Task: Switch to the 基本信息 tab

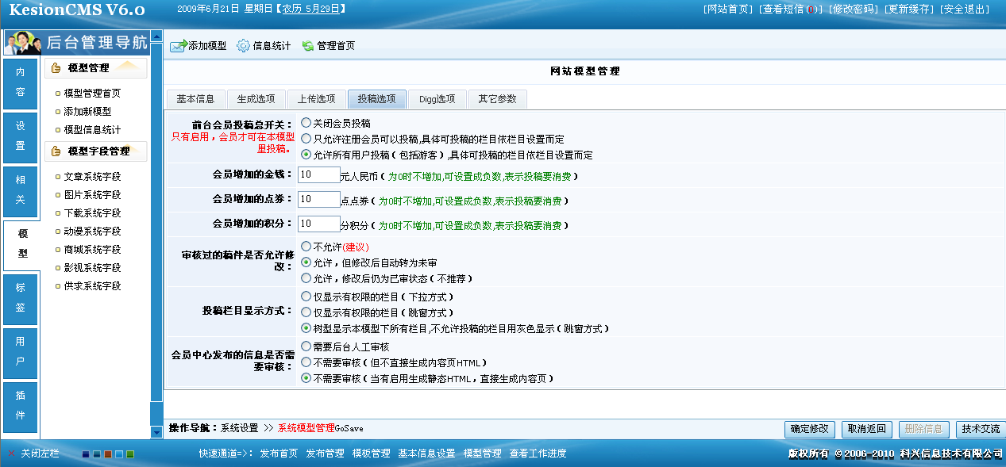Action: [195, 99]
